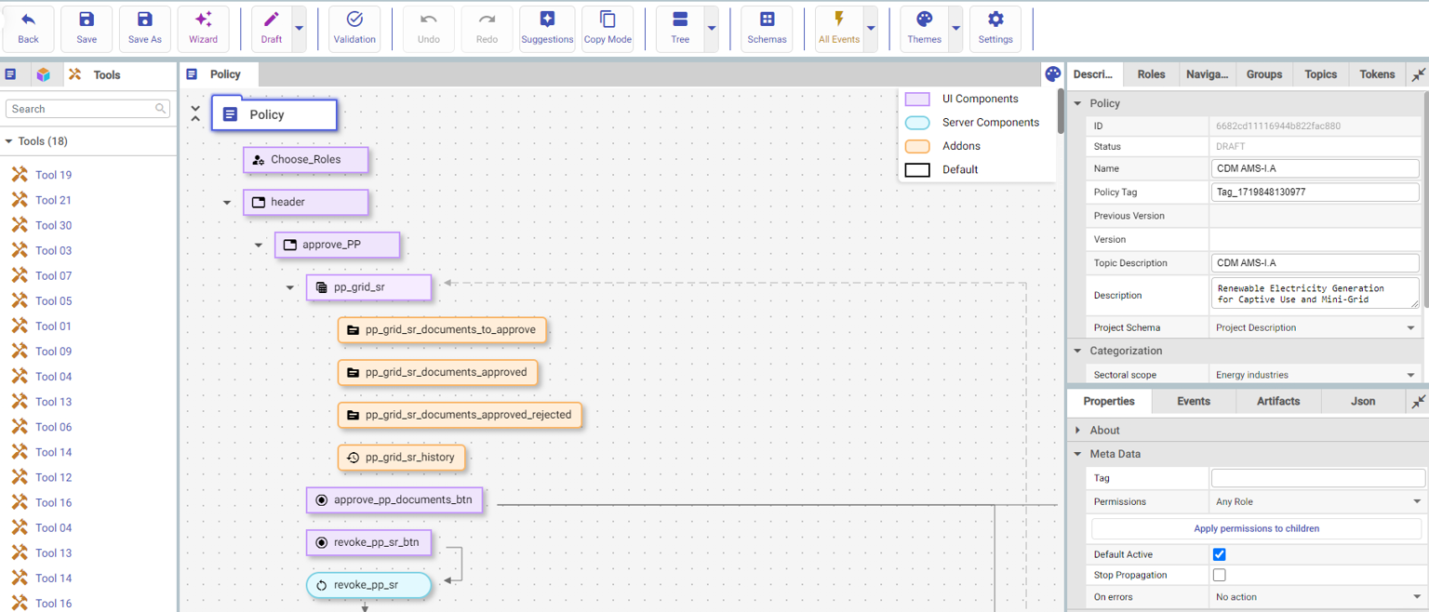1429x612 pixels.
Task: Click Apply permissions to children button
Action: (1256, 528)
